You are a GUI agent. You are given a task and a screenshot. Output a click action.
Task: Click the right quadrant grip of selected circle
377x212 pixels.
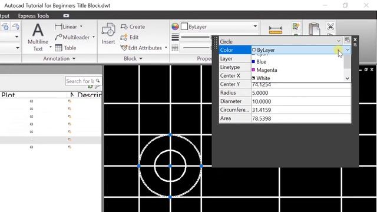201,166
